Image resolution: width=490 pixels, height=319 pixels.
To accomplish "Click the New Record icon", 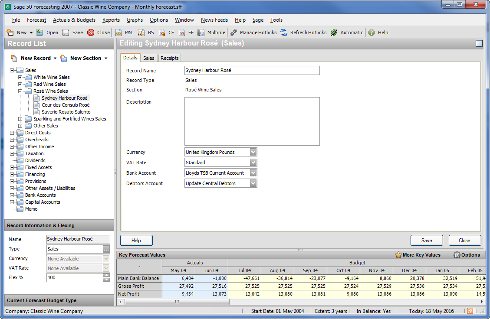I will point(14,58).
